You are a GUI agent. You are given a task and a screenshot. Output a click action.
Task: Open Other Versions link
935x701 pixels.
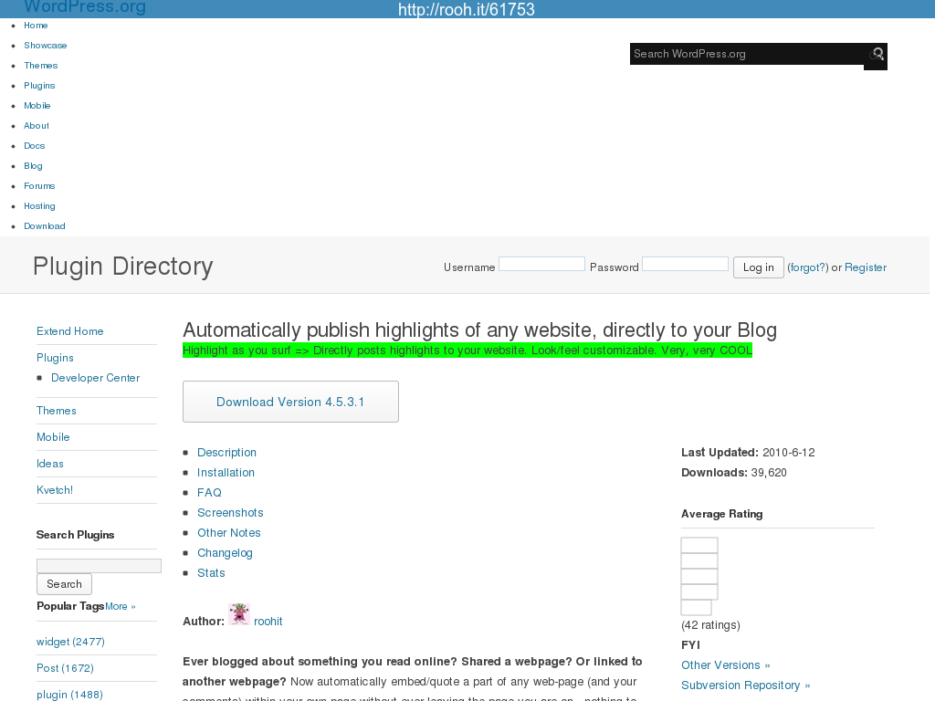point(725,665)
